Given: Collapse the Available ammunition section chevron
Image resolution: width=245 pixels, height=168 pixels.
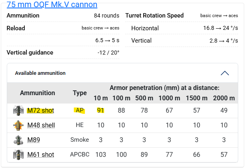Looking at the screenshot, I should point(225,73).
